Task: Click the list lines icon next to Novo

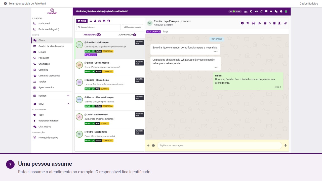Action: [91, 21]
